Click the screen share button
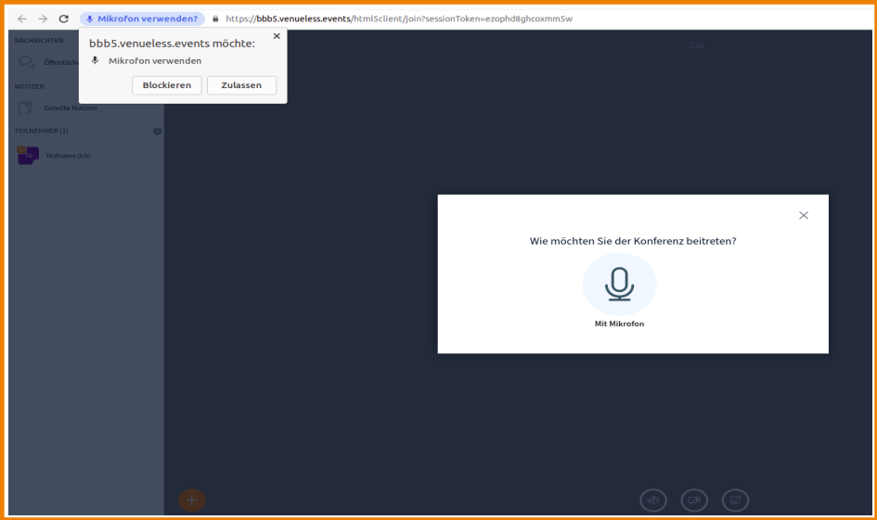This screenshot has width=877, height=520. [735, 501]
